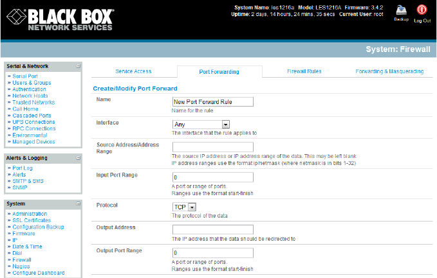
Task: Focus the Input Port Range field
Action: pyautogui.click(x=212, y=175)
